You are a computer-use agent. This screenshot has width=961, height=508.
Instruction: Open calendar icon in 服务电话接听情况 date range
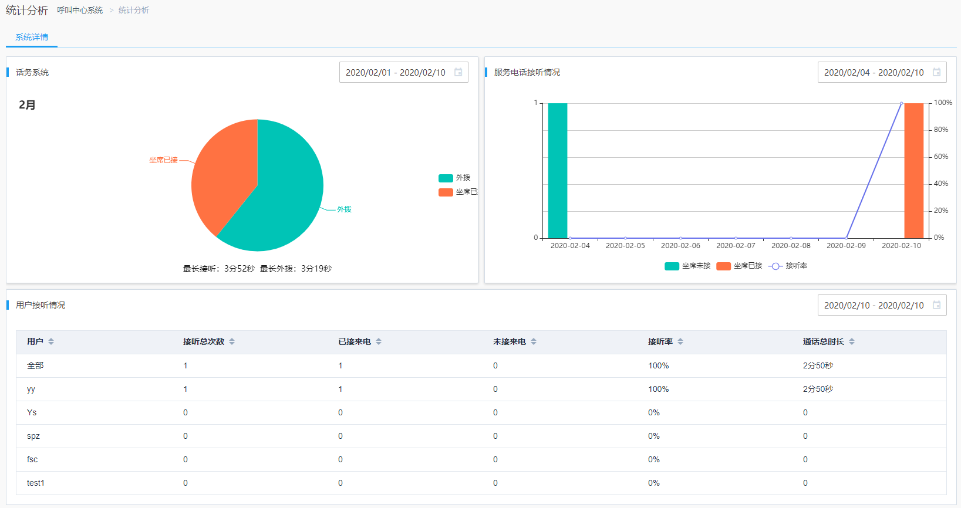(x=937, y=72)
